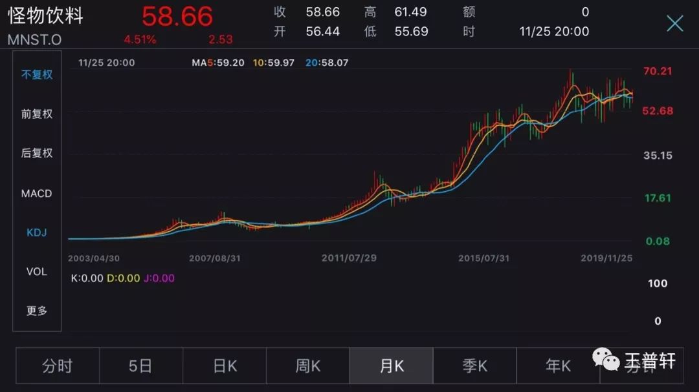This screenshot has height=392, width=699.
Task: Click the 2019/11/25 date label
Action: click(606, 258)
